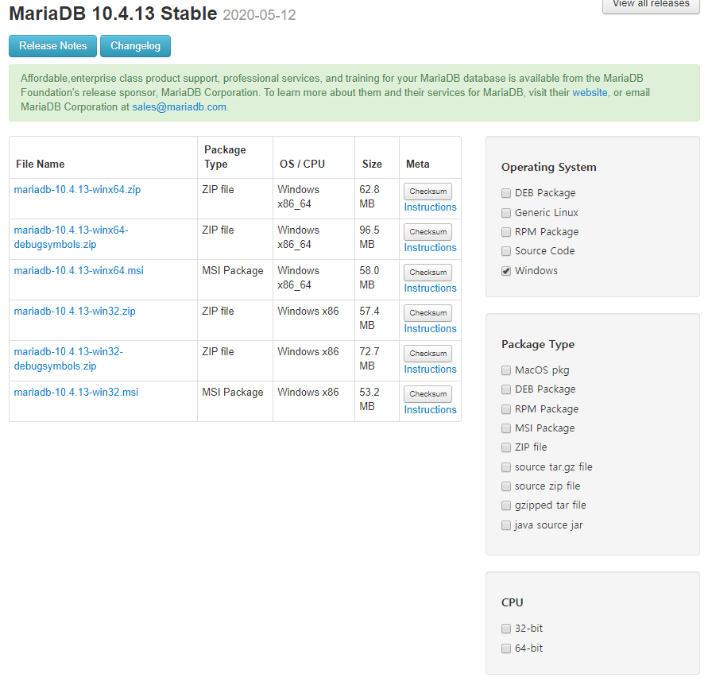This screenshot has width=708, height=689.
Task: Enable java source jar filter
Action: [506, 525]
